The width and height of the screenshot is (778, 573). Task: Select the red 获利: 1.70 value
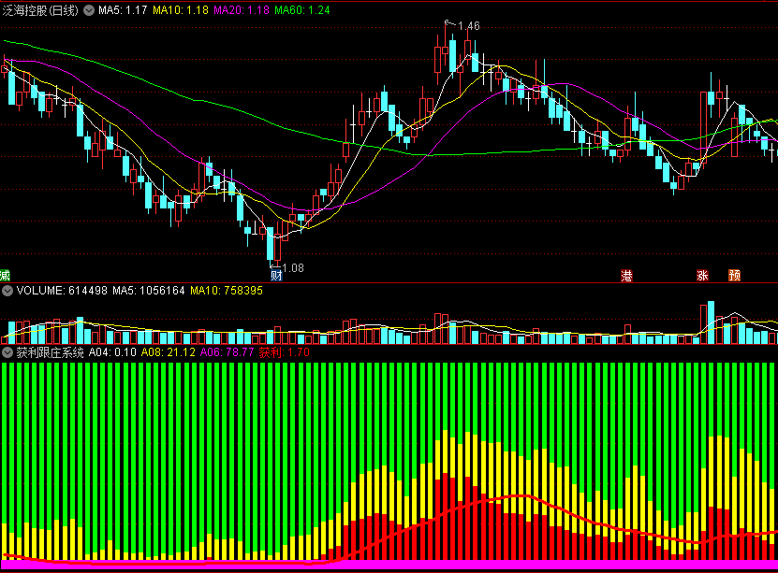click(x=285, y=352)
